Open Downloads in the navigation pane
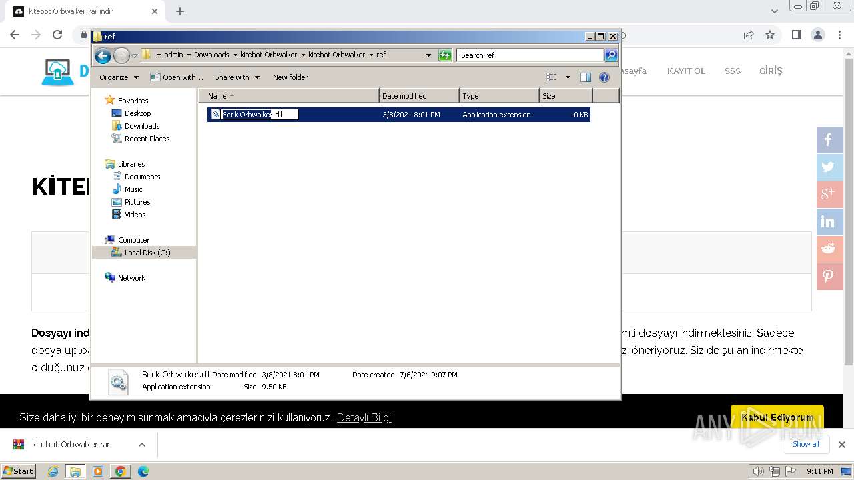This screenshot has width=854, height=480. 142,126
